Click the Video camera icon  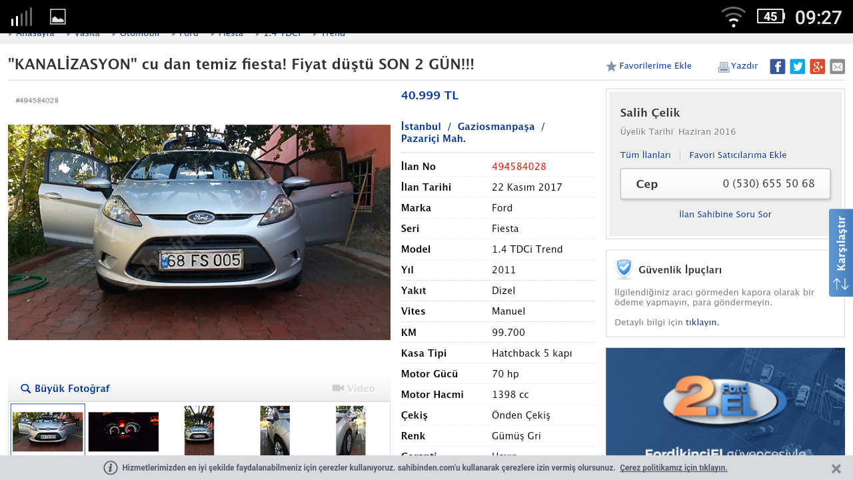(338, 388)
